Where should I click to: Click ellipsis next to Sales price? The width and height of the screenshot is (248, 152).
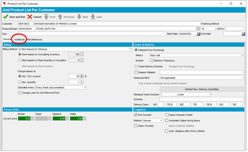(x=84, y=119)
